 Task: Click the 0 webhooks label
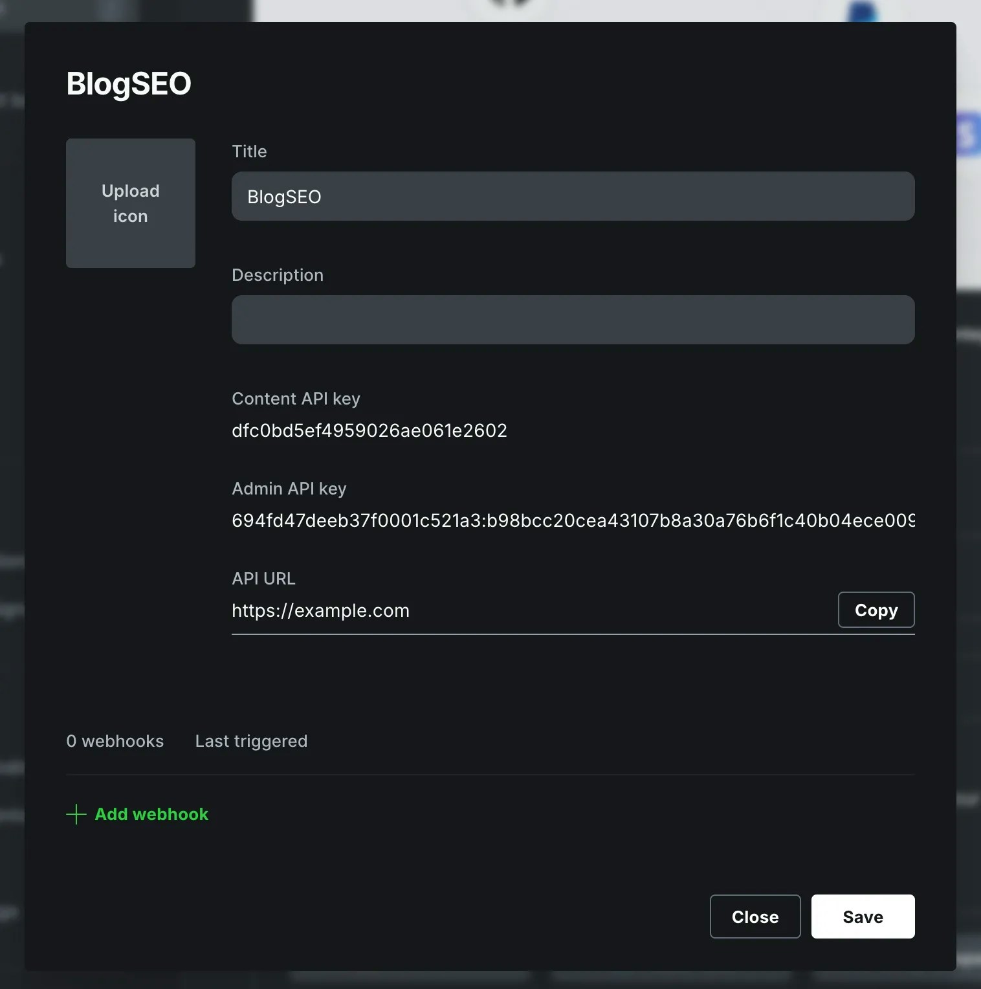[115, 741]
